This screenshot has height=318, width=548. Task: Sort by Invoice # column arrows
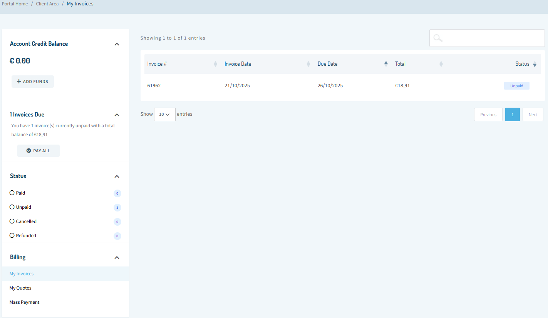[215, 64]
